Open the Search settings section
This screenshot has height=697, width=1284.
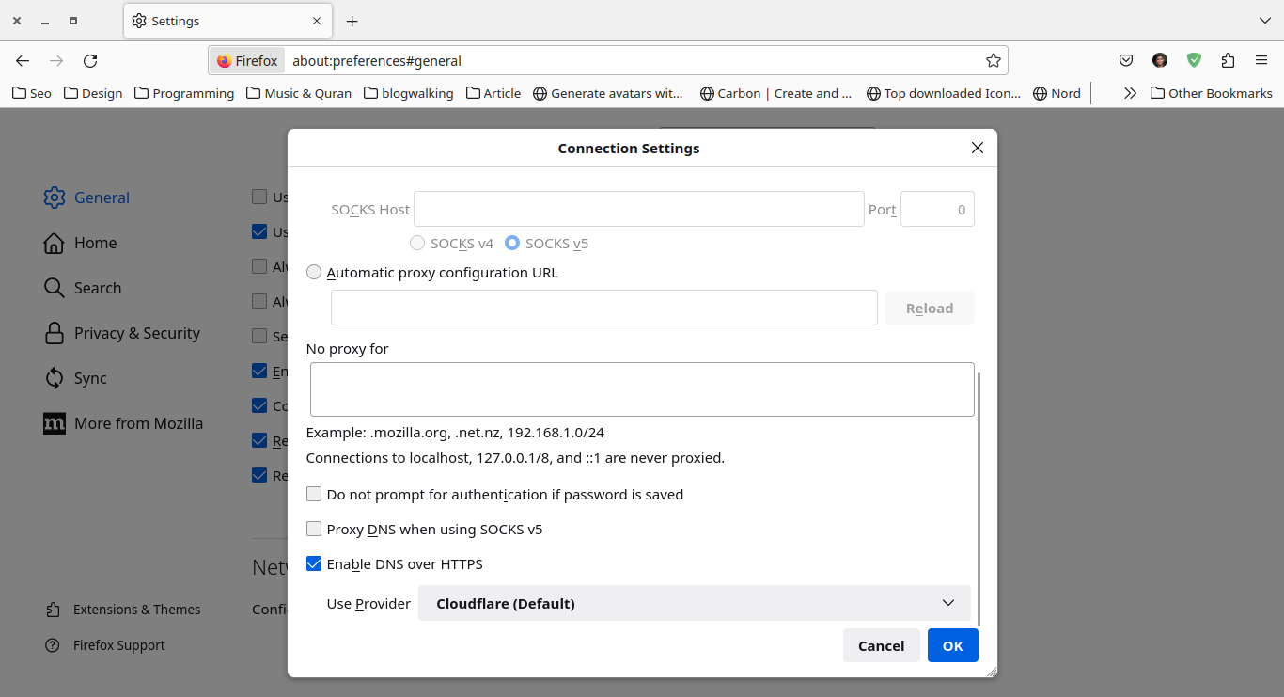(98, 288)
